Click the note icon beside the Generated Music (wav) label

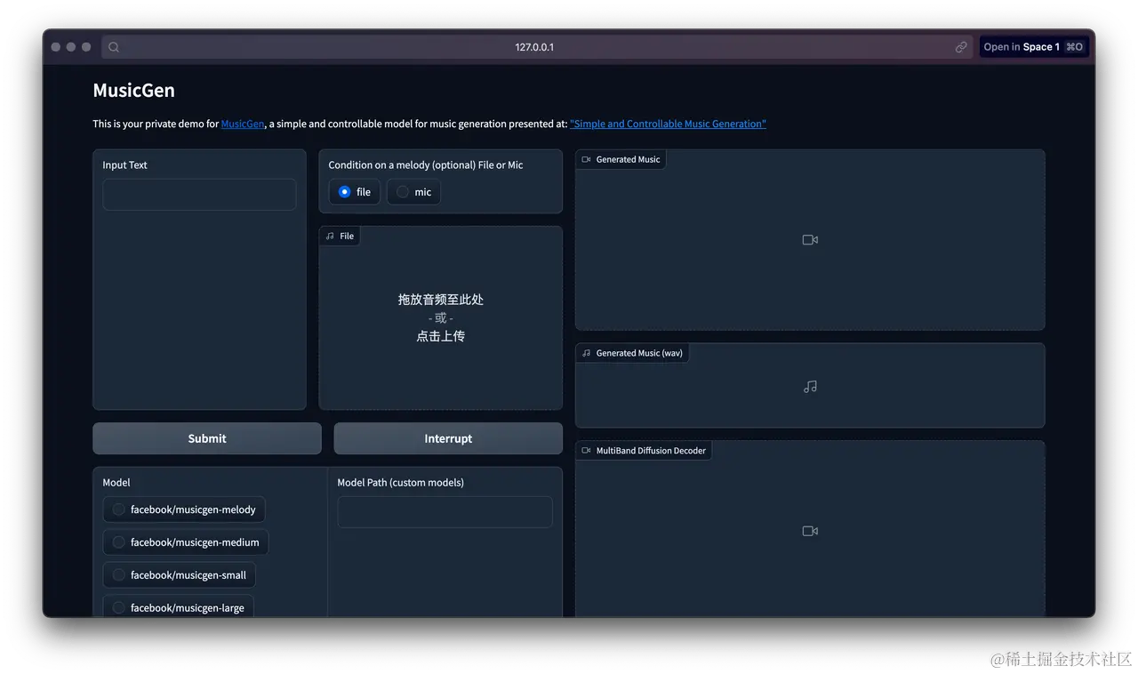(586, 353)
